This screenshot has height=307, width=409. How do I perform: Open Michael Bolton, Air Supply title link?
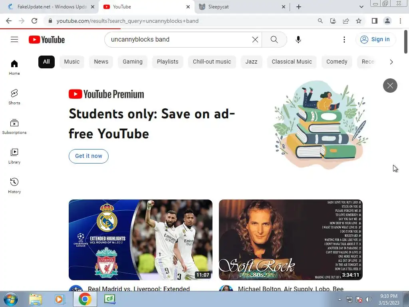coord(291,289)
